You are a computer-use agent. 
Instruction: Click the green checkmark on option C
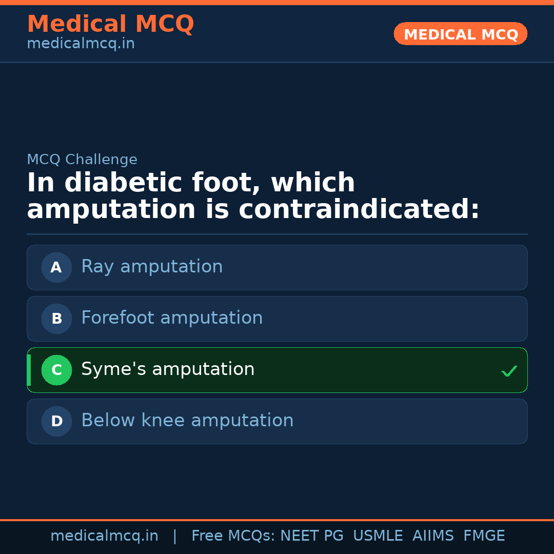coord(509,371)
